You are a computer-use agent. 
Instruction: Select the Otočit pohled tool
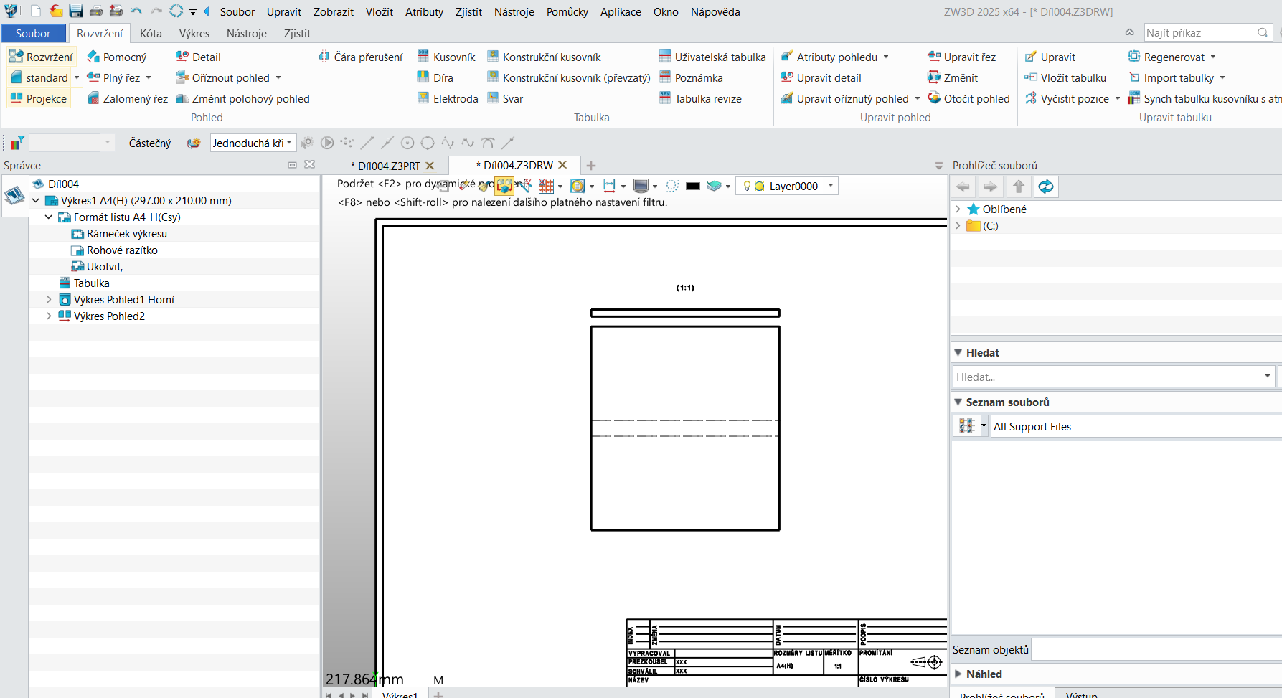click(968, 98)
